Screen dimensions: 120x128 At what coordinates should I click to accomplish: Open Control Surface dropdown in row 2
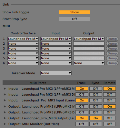(x=23, y=44)
